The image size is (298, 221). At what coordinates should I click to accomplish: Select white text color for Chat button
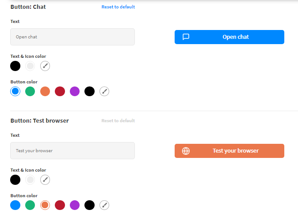pos(30,66)
